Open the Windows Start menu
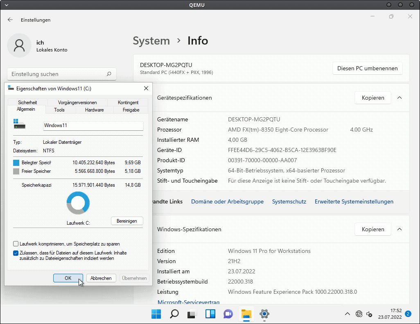Image resolution: width=420 pixels, height=324 pixels. [156, 314]
